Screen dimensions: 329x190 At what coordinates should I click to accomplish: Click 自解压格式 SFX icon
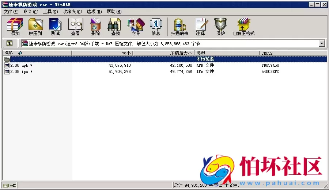(x=243, y=27)
